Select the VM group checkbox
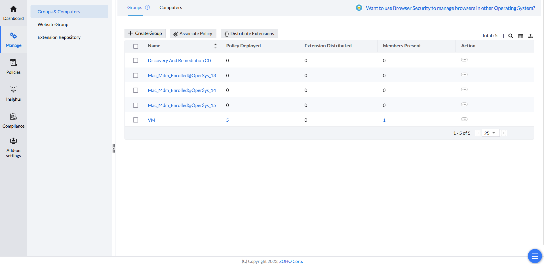 click(x=136, y=120)
